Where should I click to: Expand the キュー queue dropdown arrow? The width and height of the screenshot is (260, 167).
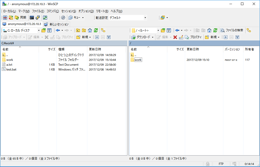point(83,18)
